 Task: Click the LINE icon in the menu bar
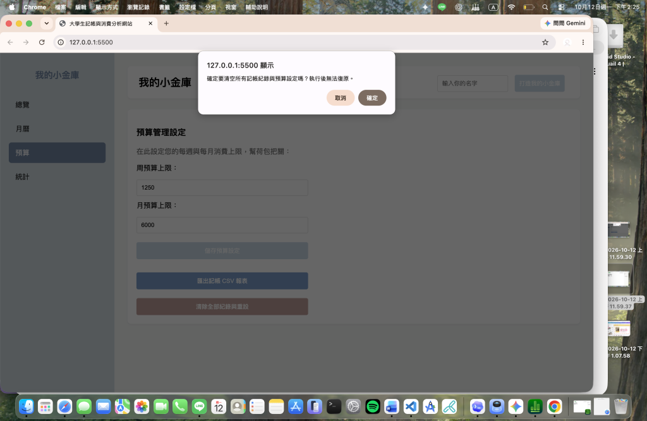442,7
